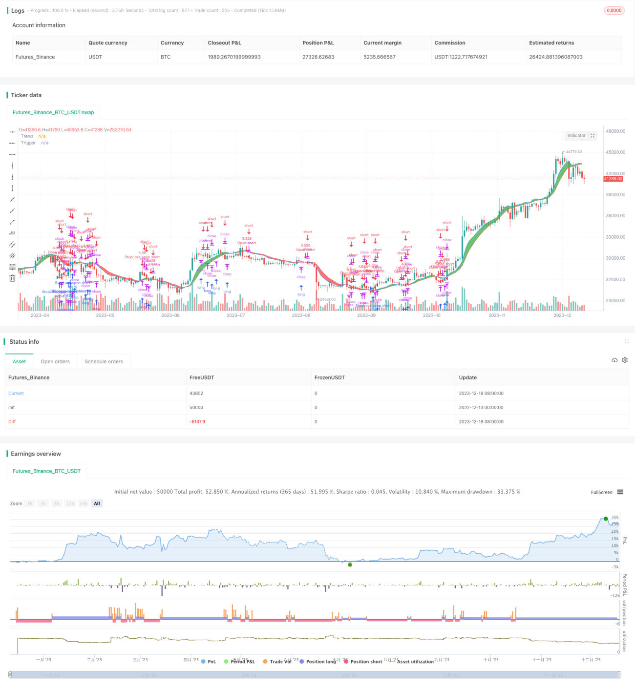Delete all drawings with trash icon
The width and height of the screenshot is (635, 689).
12,278
